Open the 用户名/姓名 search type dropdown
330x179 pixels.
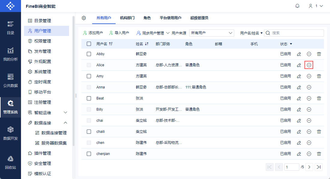click(251, 33)
